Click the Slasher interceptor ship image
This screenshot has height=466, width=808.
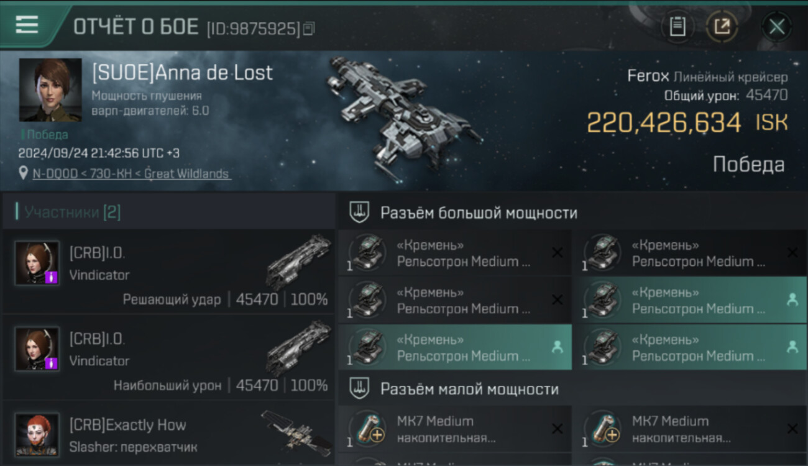(x=296, y=431)
